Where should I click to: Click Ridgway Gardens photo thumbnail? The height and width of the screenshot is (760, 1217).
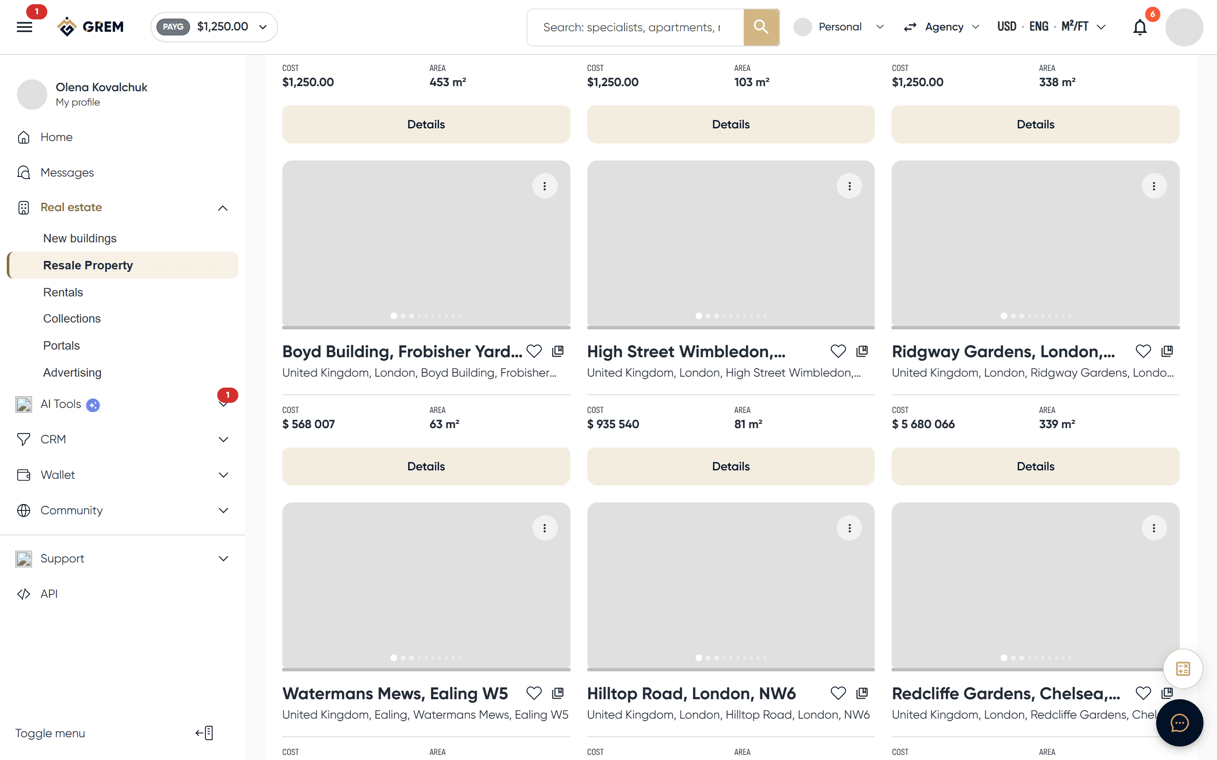pyautogui.click(x=1035, y=243)
